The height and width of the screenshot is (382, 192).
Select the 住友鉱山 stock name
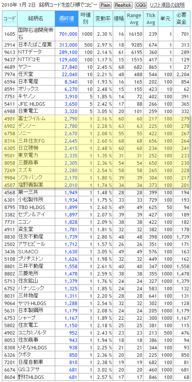point(28,281)
